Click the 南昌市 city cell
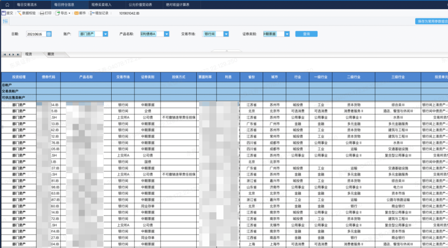The width and height of the screenshot is (448, 248). (275, 238)
